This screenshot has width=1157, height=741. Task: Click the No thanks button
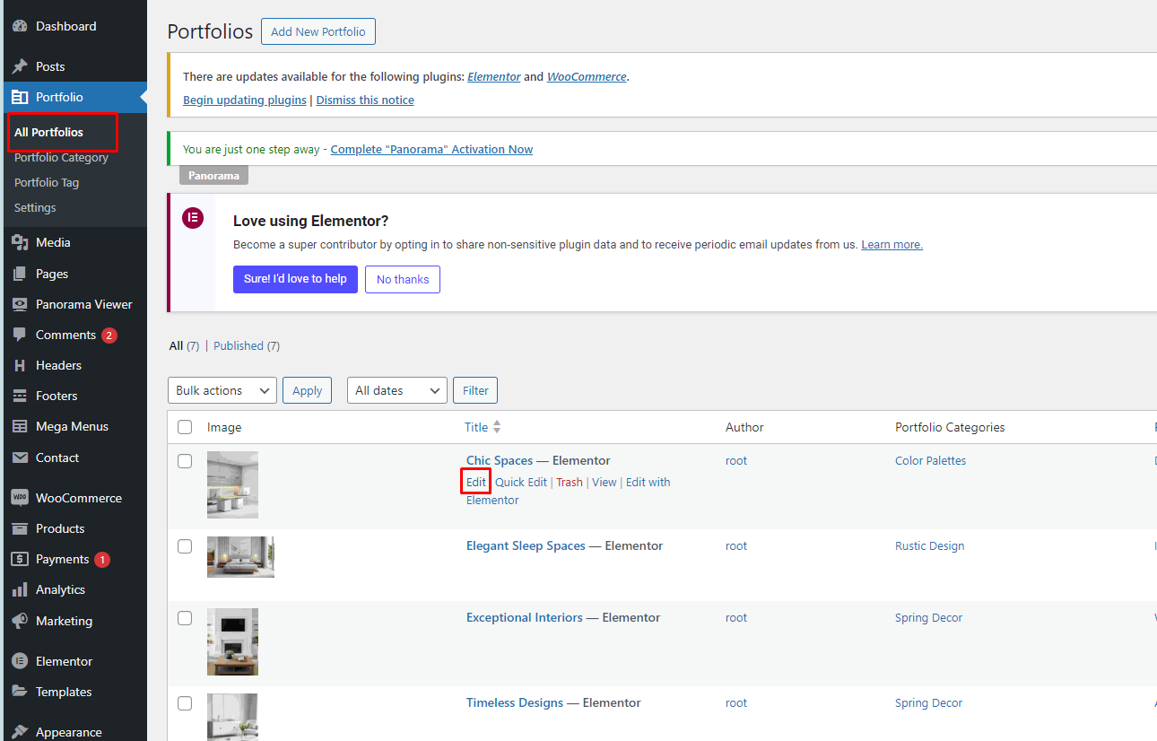[403, 279]
